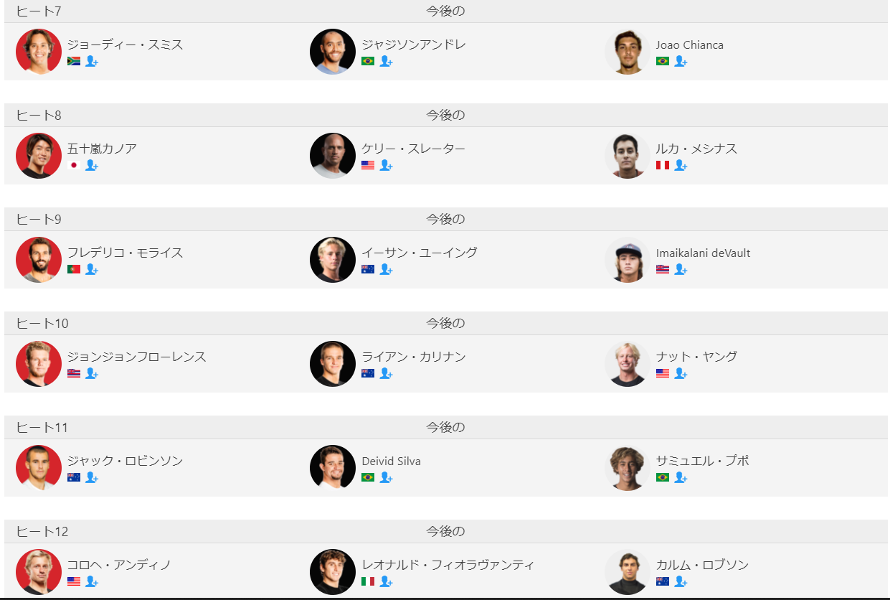Follow カルム・ロブソン using the add-user icon

click(681, 582)
